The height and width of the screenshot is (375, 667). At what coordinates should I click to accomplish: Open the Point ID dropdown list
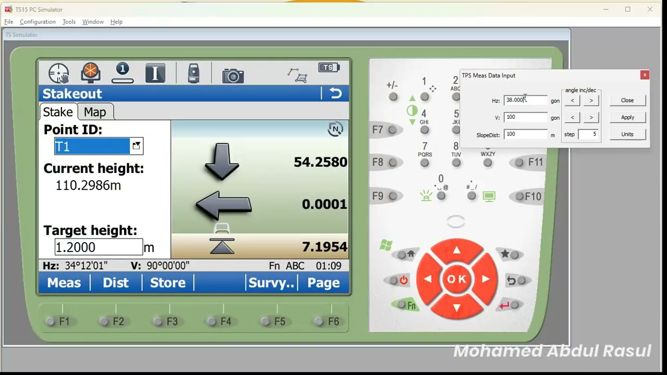coord(136,146)
